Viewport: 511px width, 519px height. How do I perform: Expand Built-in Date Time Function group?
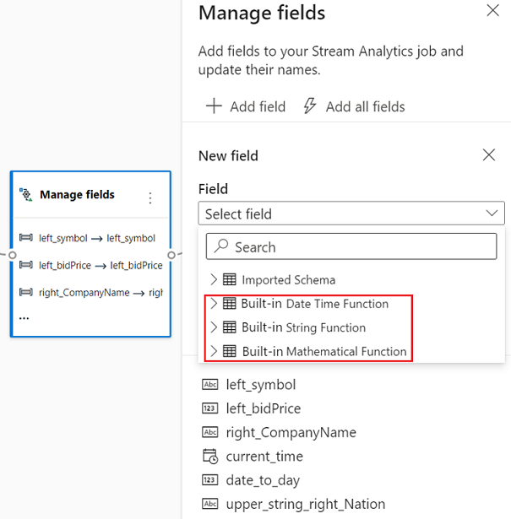tap(214, 304)
